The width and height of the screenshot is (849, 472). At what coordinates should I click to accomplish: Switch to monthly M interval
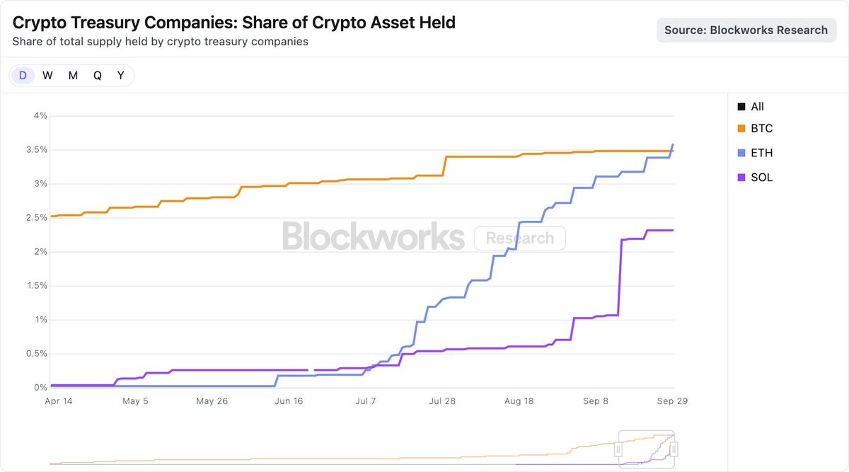pyautogui.click(x=73, y=76)
